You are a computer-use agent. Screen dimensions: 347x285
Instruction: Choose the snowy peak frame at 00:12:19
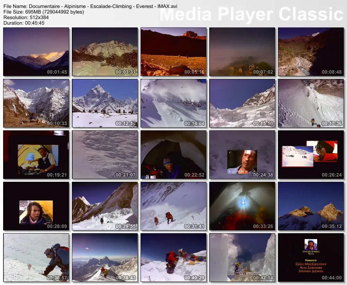(105, 103)
